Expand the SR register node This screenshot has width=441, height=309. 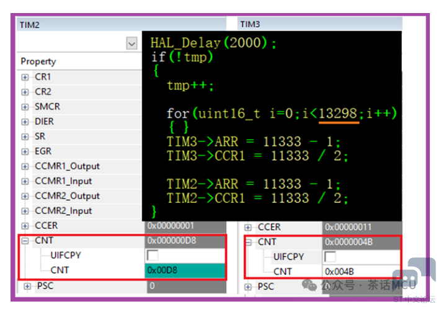pyautogui.click(x=25, y=137)
